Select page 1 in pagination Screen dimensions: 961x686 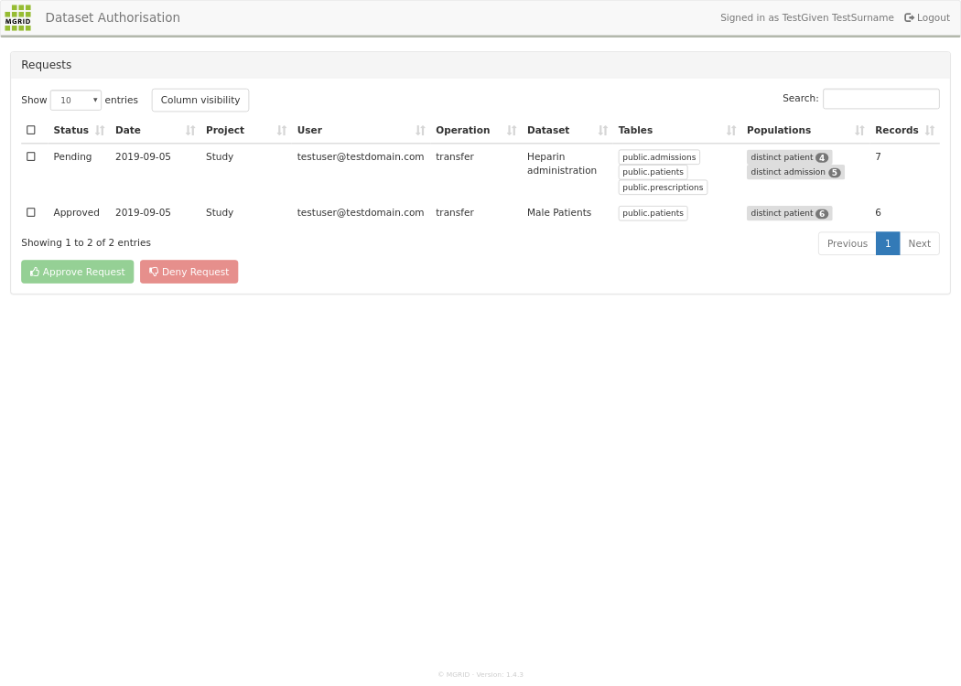pos(888,243)
